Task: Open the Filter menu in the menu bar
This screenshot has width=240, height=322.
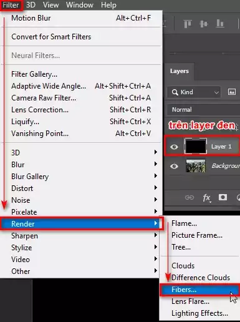Action: 11,5
